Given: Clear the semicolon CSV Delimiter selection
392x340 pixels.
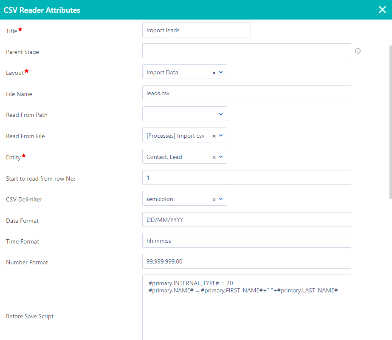Looking at the screenshot, I should pos(214,198).
